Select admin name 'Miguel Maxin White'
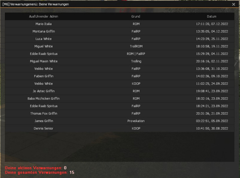 pos(43,61)
